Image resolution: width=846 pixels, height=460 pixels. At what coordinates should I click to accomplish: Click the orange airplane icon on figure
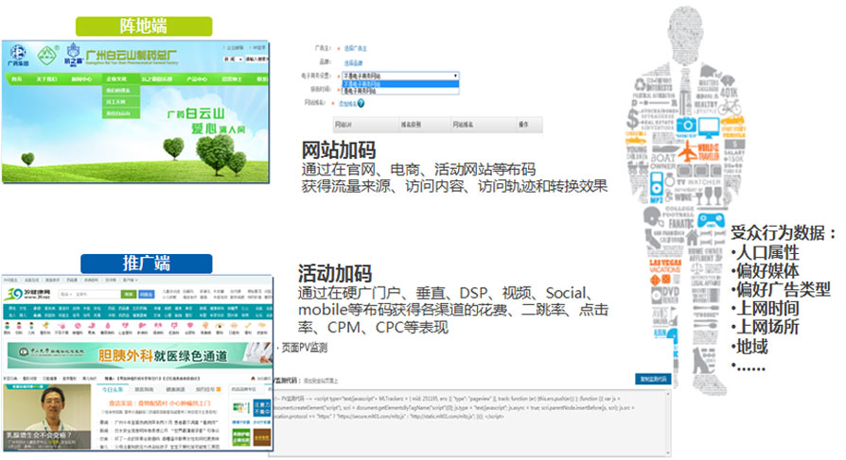688,152
